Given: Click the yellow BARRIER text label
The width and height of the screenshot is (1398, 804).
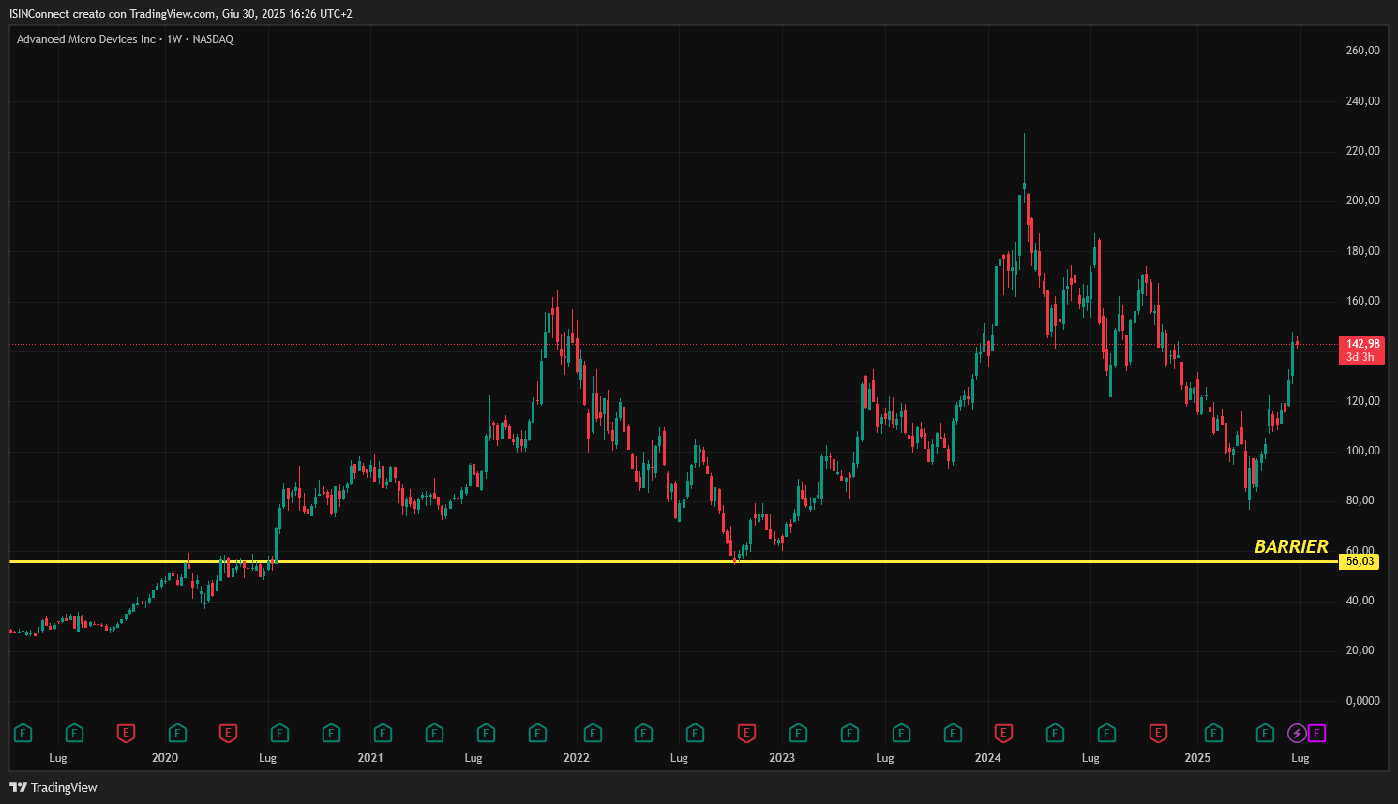Looking at the screenshot, I should pyautogui.click(x=1291, y=546).
